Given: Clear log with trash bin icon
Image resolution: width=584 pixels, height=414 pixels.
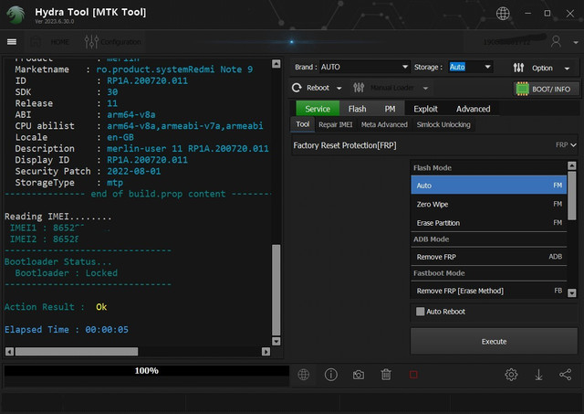Looking at the screenshot, I should click(x=386, y=375).
